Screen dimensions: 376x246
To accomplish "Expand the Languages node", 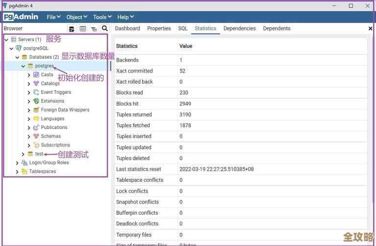I will 29,119.
